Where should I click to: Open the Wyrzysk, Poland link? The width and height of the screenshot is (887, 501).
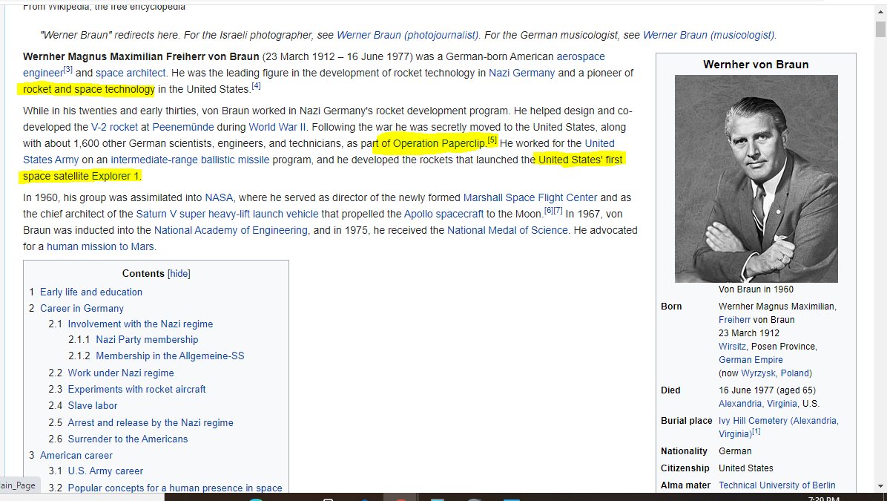[x=775, y=374]
